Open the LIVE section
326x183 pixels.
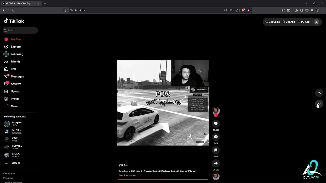coord(13,69)
